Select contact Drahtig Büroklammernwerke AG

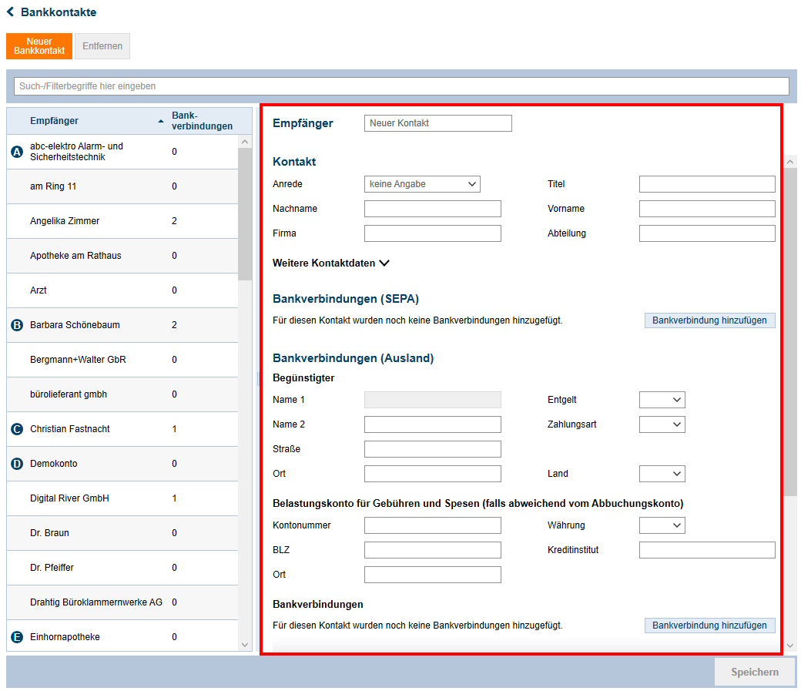pos(122,602)
